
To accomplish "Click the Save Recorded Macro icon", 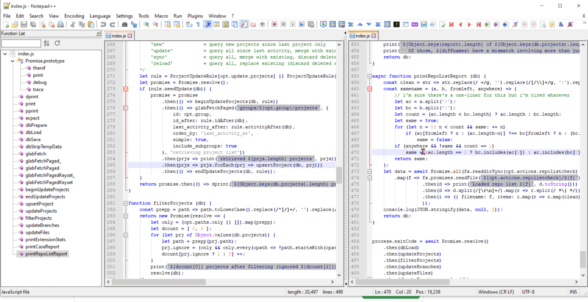I will [x=311, y=25].
